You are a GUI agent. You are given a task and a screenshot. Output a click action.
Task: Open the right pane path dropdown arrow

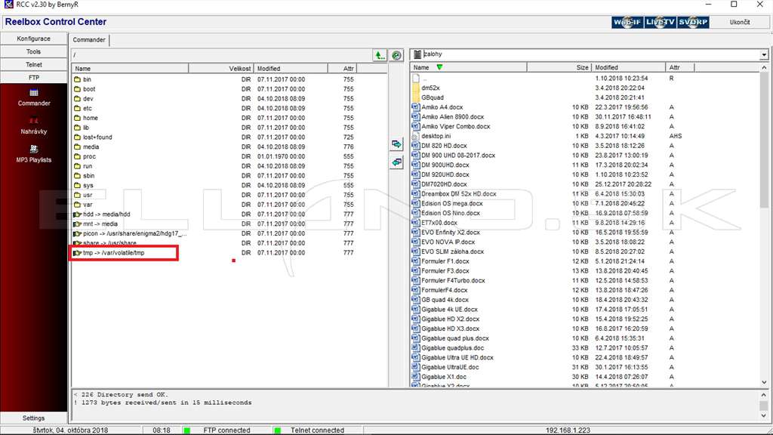click(764, 54)
